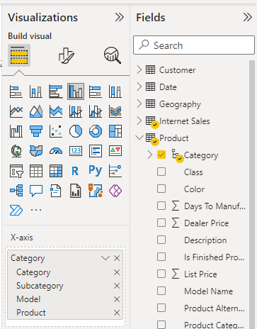Check the Dealer Price field
257x329 pixels.
161,223
